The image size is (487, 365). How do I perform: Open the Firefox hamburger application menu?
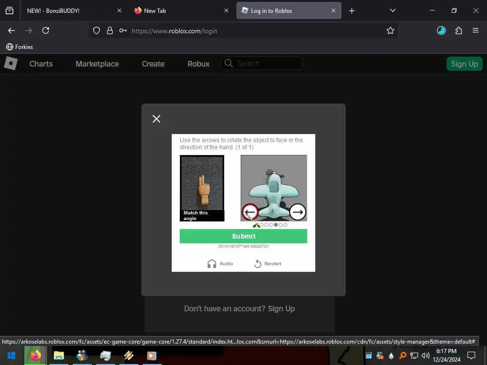476,30
